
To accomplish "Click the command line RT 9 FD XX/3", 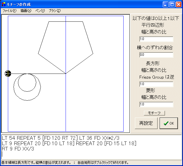I will pos(18,149).
